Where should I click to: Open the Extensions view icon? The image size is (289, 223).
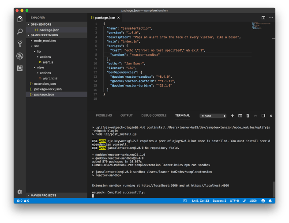coord(20,68)
